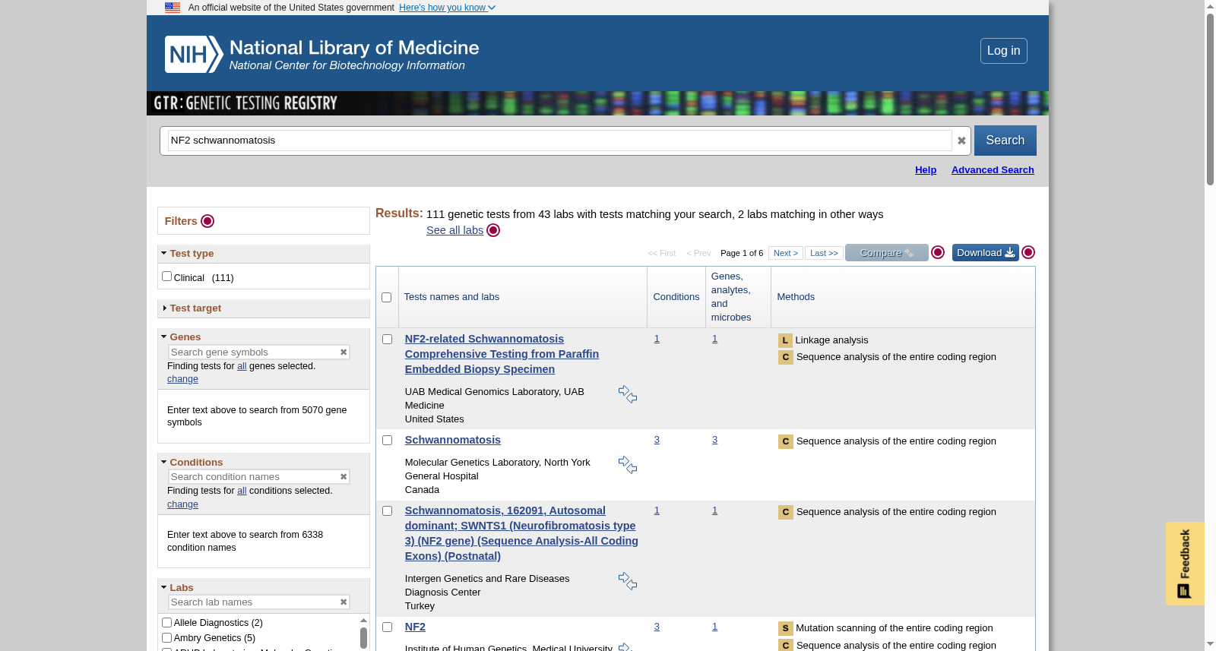1216x651 pixels.
Task: Click the Mutation scanning S badge
Action: 785,628
